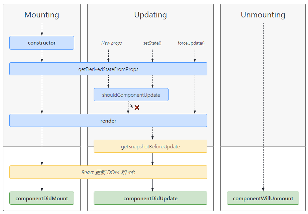
Task: Select the getSnapshotBeforeUpdate box
Action: pyautogui.click(x=150, y=146)
